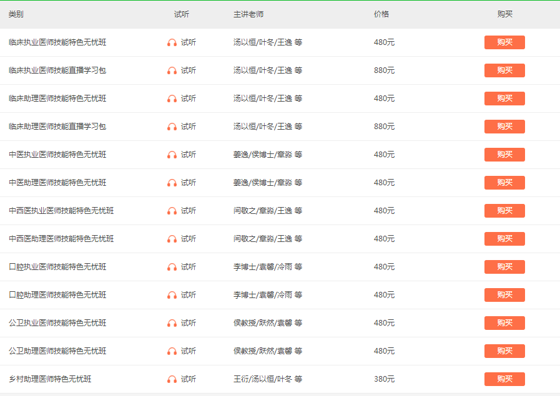Click the headphone icon for 临床执业医师技能直播学习包
This screenshot has width=560, height=396.
pos(172,70)
